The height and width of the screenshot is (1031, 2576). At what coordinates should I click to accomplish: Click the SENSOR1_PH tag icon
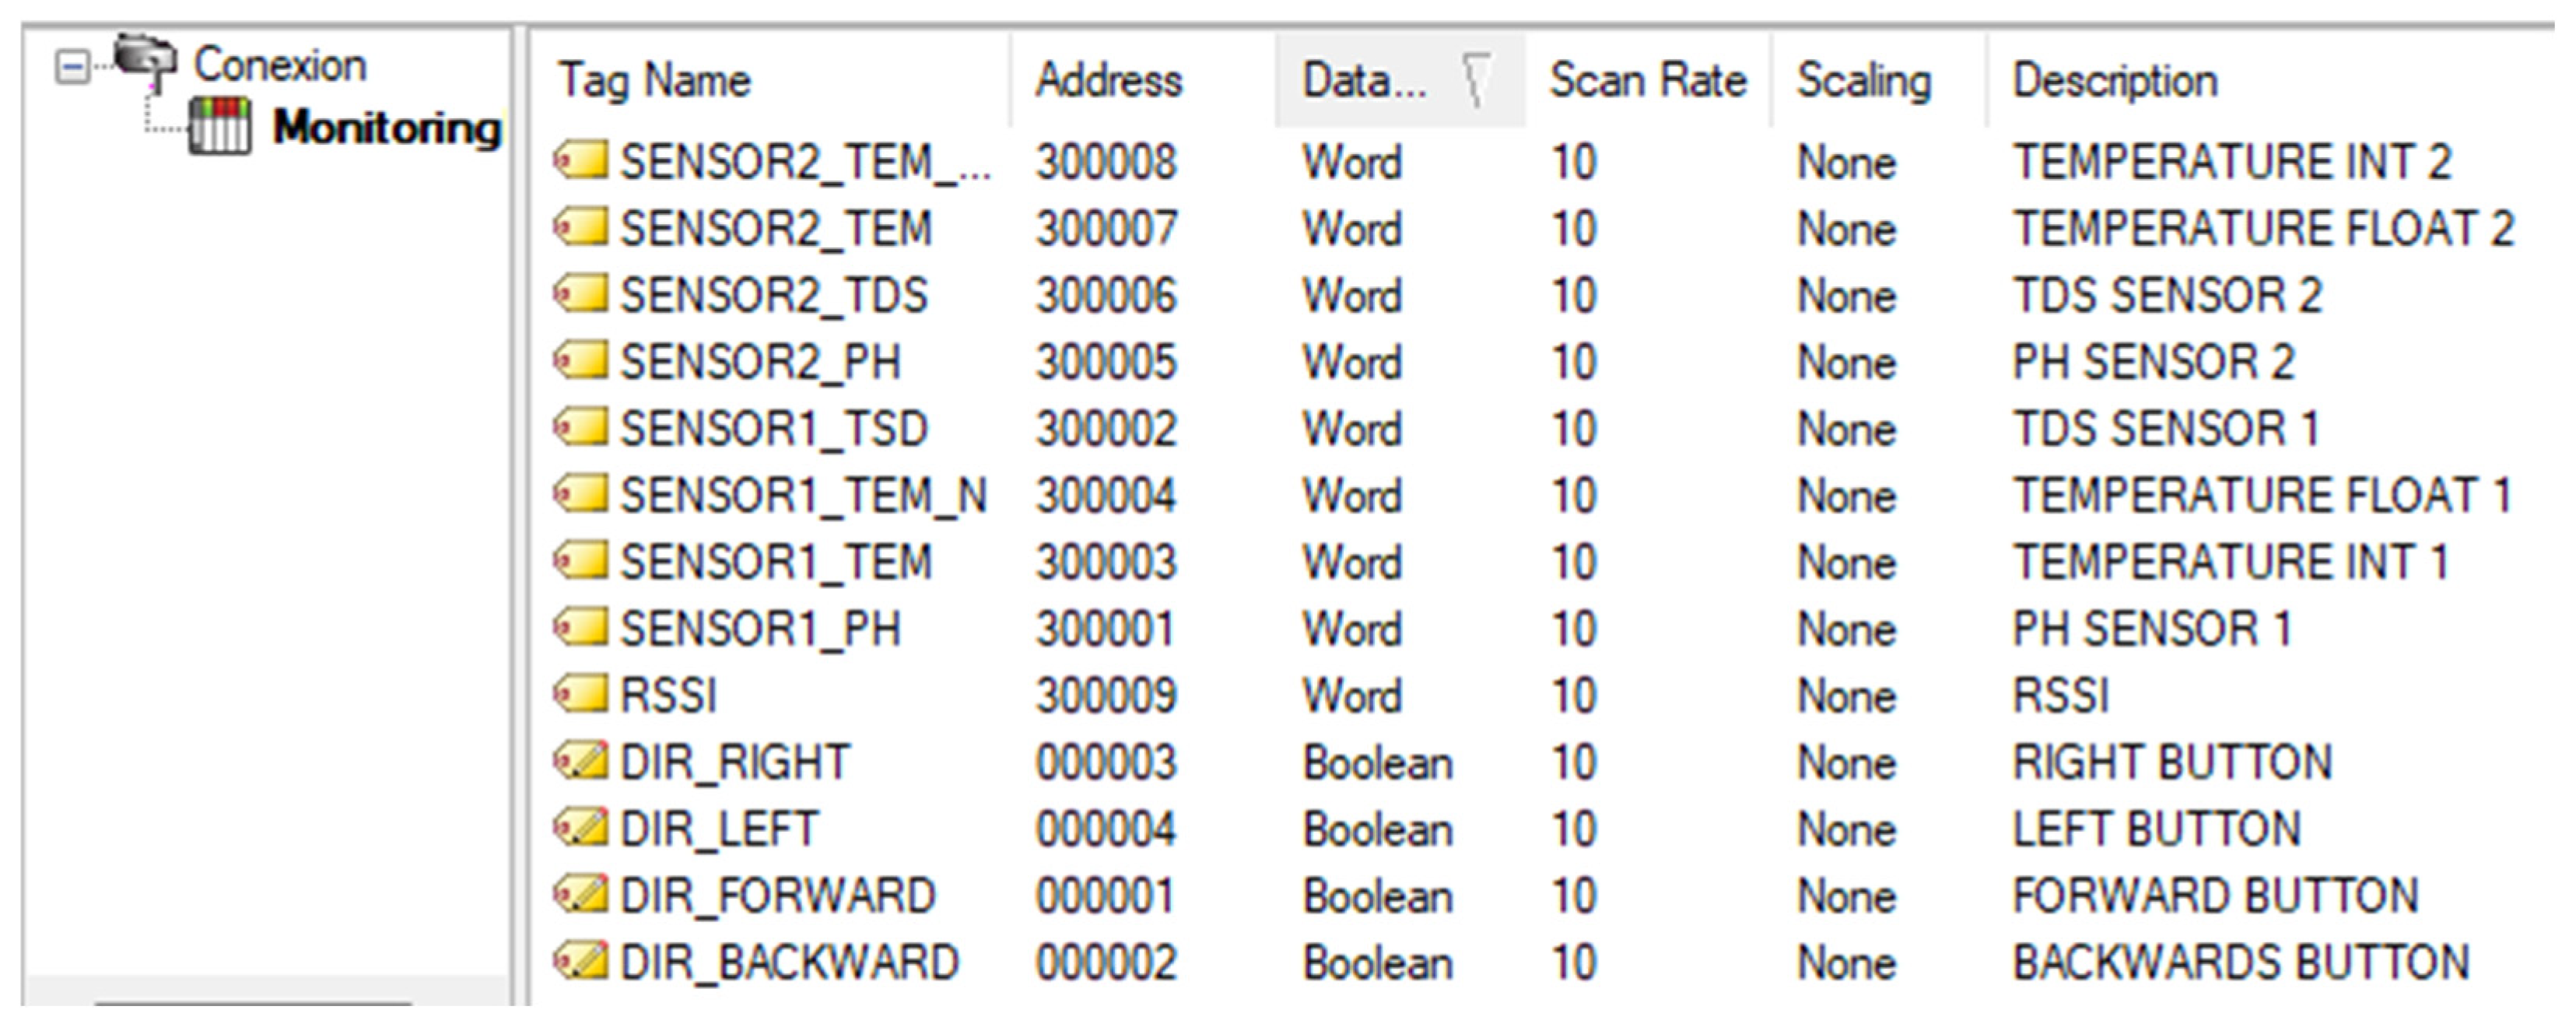(x=581, y=628)
